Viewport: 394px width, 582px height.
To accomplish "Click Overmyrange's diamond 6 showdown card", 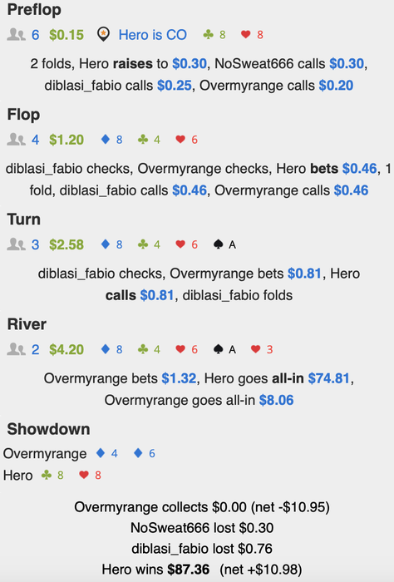I will click(144, 453).
